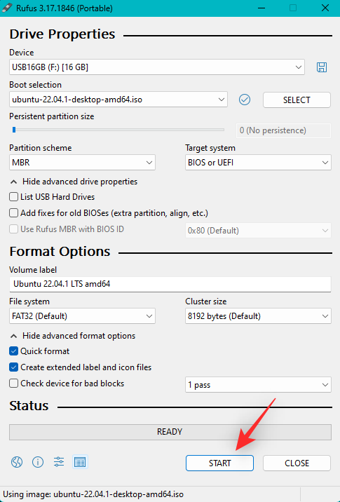Show the About information icon
Viewport: 340px width, 502px height.
(x=38, y=462)
